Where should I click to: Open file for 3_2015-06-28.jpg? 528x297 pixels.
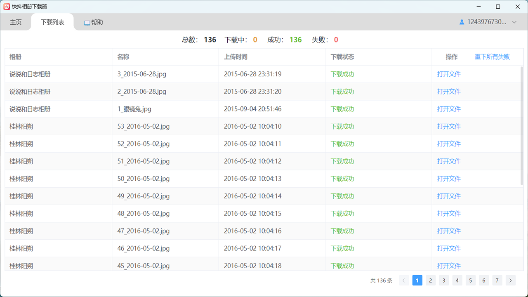coord(449,74)
